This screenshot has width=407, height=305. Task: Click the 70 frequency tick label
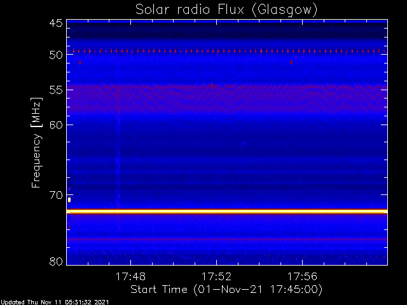point(56,195)
